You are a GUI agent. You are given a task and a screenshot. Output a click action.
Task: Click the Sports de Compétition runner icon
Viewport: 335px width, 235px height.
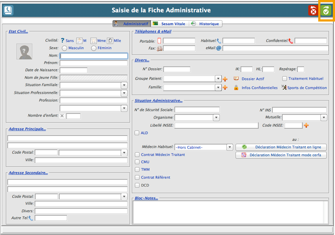coord(284,87)
